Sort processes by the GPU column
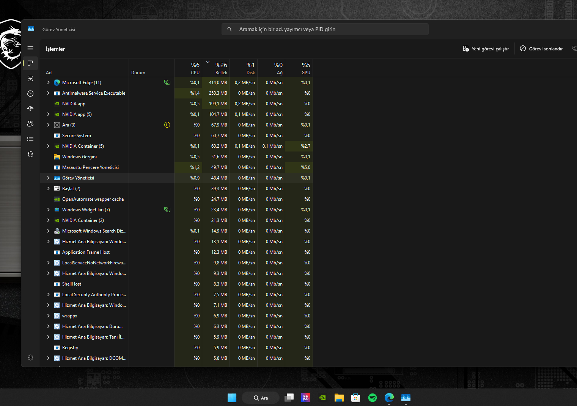This screenshot has height=406, width=577. pos(299,68)
